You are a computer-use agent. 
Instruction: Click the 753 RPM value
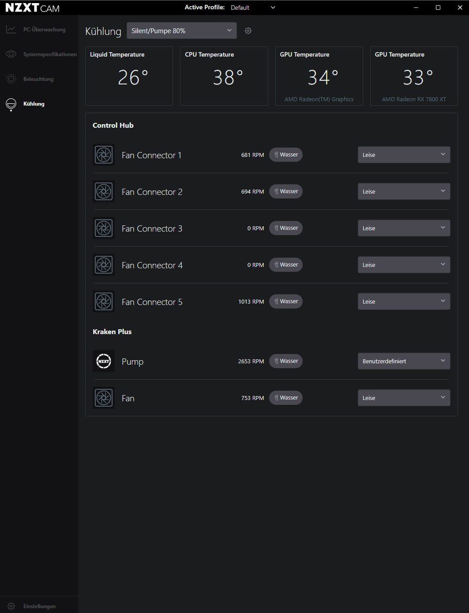coord(252,398)
